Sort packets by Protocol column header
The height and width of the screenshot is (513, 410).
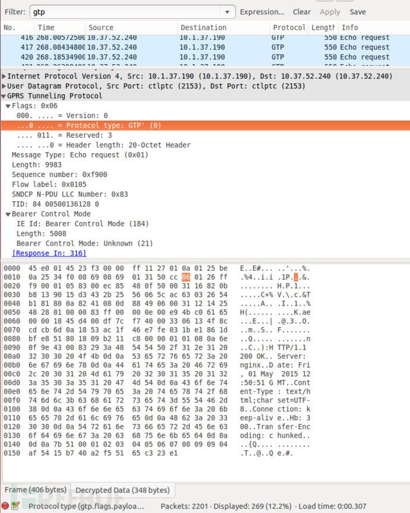click(289, 27)
